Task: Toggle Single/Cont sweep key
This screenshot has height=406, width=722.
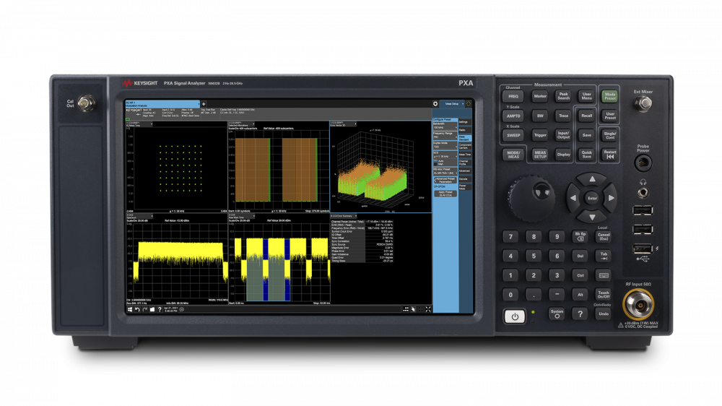Action: (x=610, y=135)
